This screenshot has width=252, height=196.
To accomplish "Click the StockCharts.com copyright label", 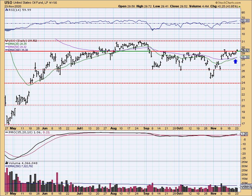I will pos(228,3).
